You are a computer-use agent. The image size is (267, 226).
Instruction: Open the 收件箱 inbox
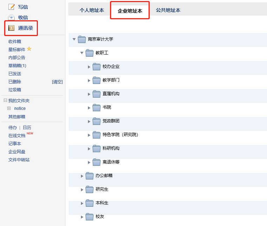pos(15,42)
